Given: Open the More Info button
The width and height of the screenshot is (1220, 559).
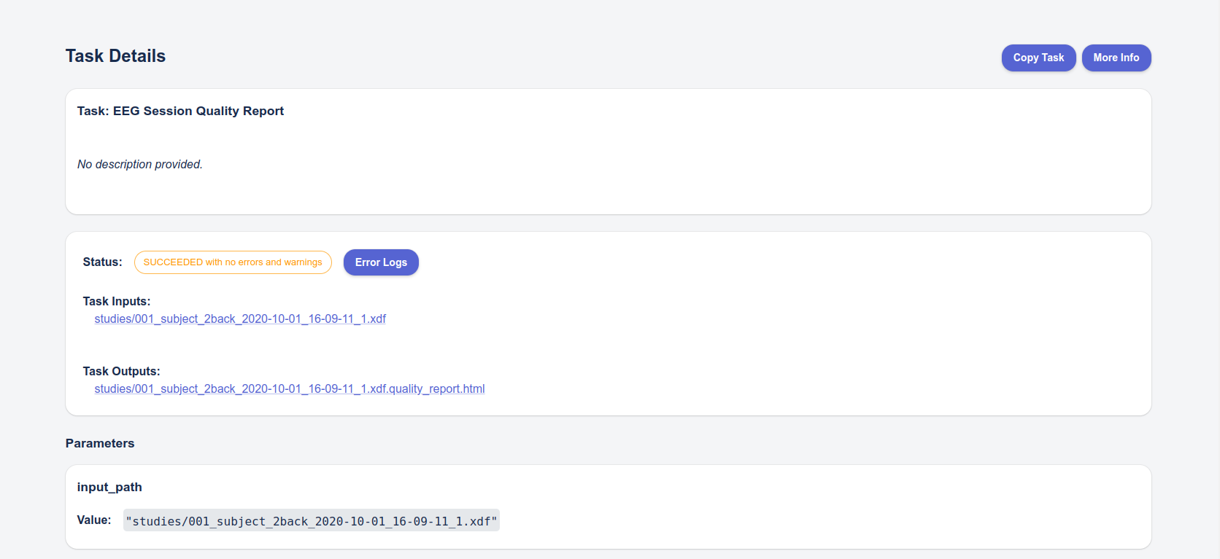Looking at the screenshot, I should click(x=1116, y=58).
